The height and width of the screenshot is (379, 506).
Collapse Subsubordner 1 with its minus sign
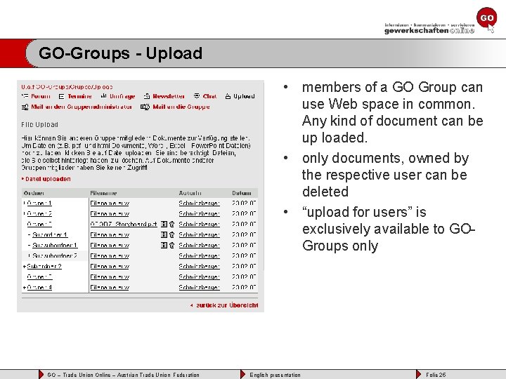[x=30, y=245]
